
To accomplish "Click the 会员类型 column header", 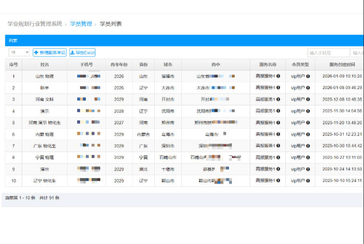I will [300, 65].
